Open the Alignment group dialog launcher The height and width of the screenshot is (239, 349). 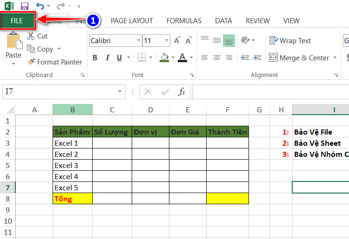tap(336, 75)
